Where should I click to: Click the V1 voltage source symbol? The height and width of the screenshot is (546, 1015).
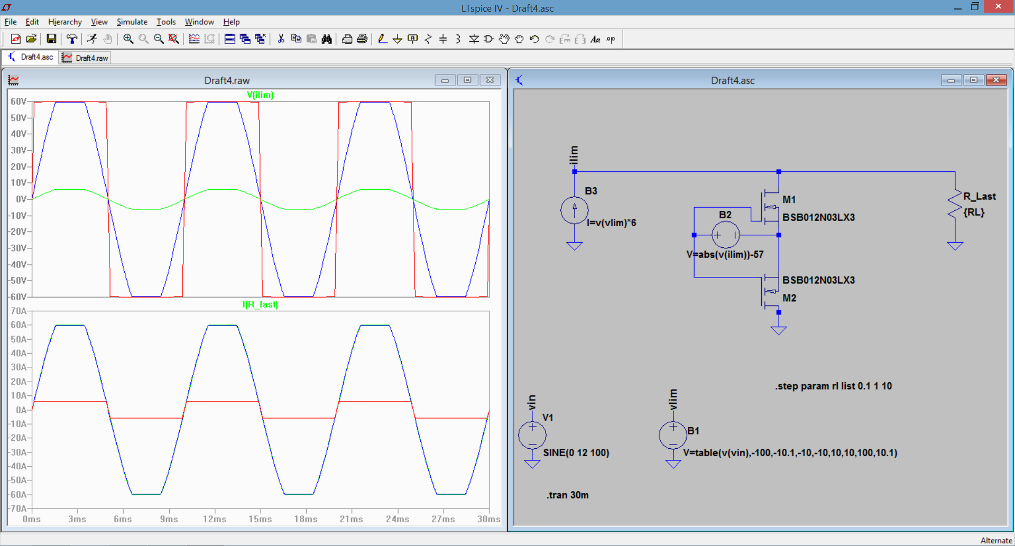coord(532,435)
